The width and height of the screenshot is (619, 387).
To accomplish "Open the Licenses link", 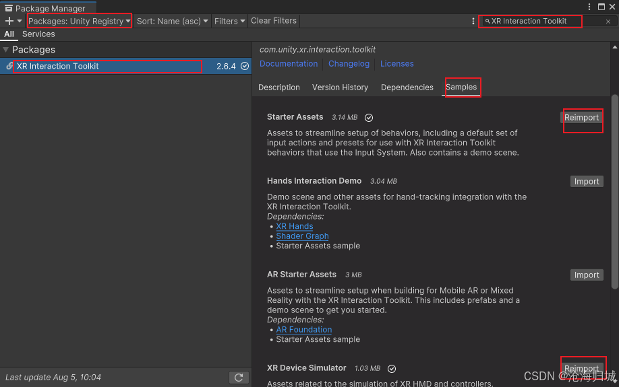I will (396, 64).
